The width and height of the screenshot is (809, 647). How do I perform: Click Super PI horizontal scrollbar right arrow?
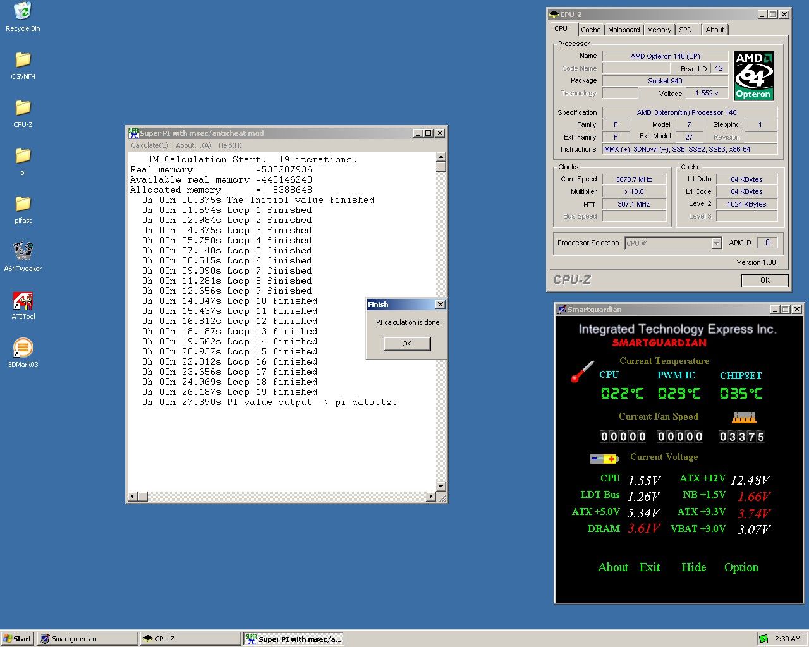tap(431, 497)
